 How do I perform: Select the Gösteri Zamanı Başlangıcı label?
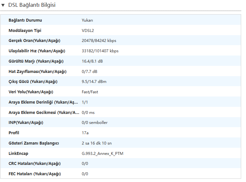[34, 143]
